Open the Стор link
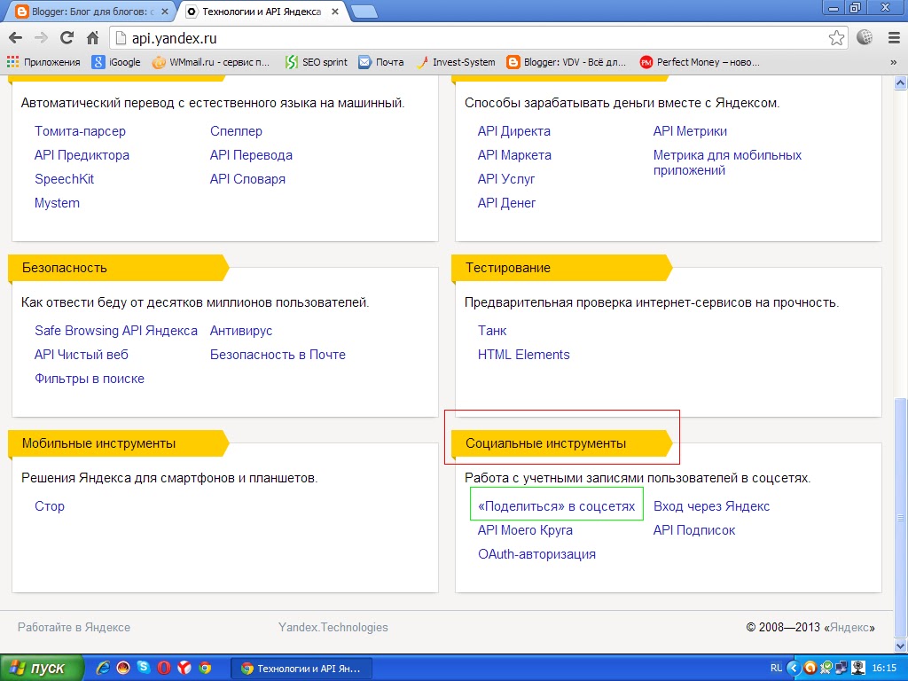The height and width of the screenshot is (681, 908). 50,506
